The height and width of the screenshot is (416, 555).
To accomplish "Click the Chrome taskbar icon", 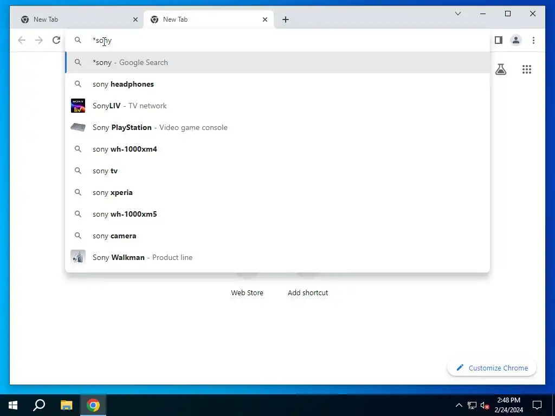I will coord(93,405).
